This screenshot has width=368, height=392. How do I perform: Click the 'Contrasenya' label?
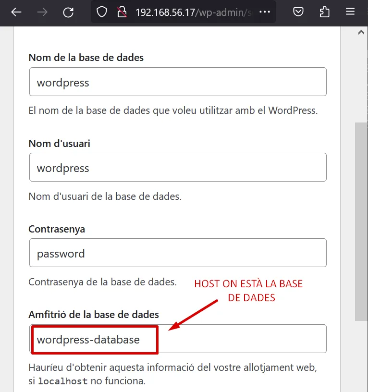pyautogui.click(x=57, y=229)
